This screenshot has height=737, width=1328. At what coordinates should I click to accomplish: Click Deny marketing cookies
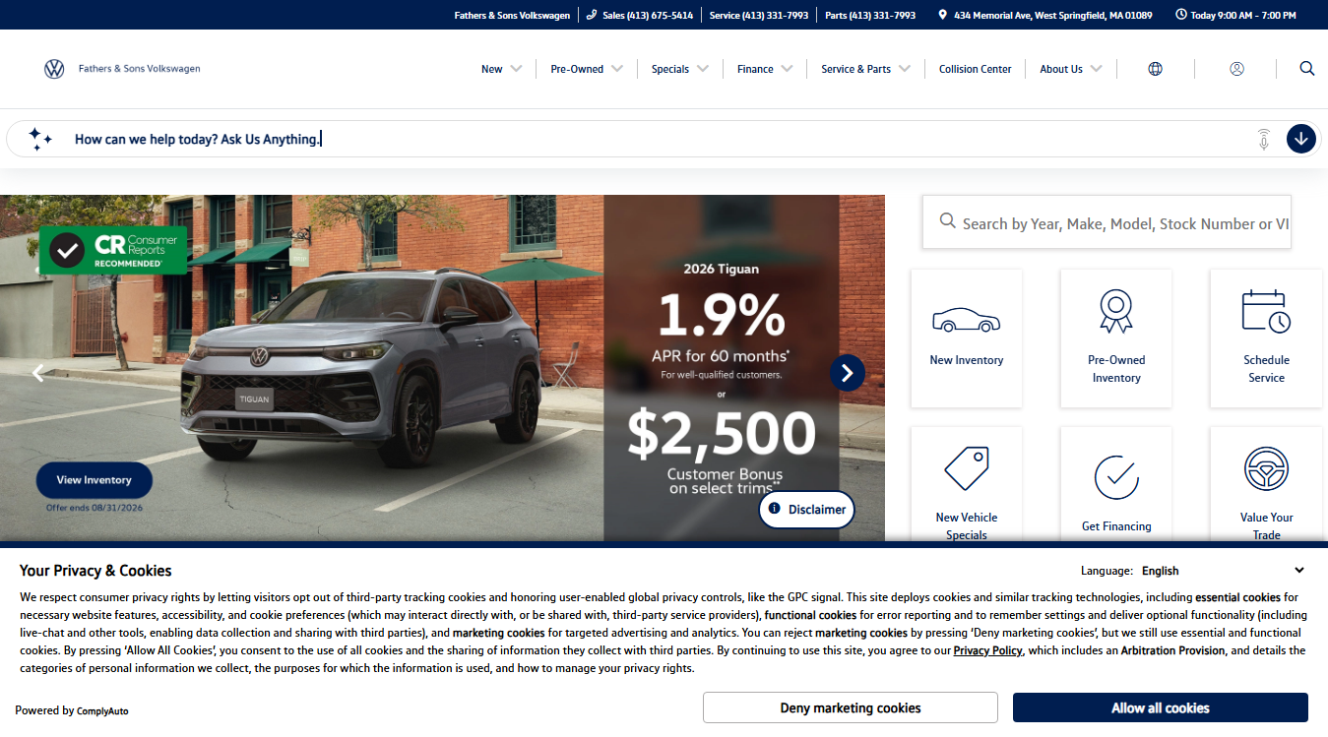tap(851, 708)
